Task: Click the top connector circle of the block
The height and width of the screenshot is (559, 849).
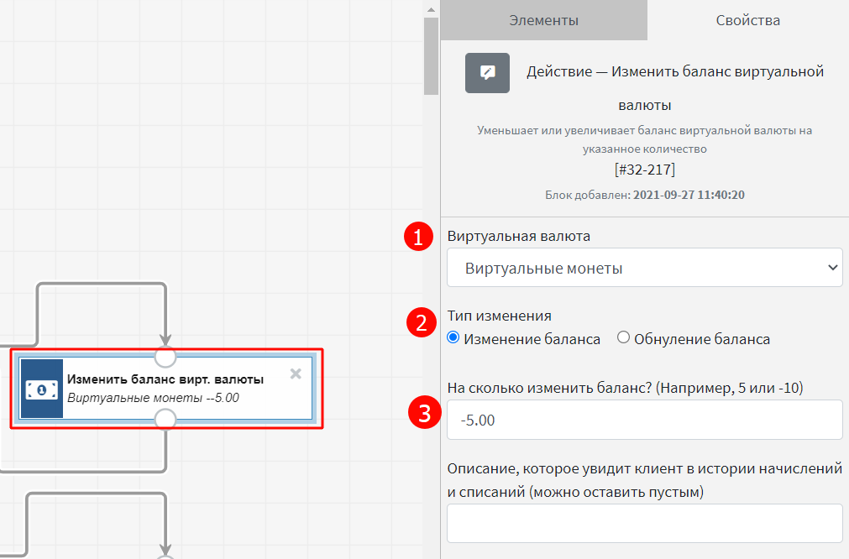Action: (x=166, y=356)
